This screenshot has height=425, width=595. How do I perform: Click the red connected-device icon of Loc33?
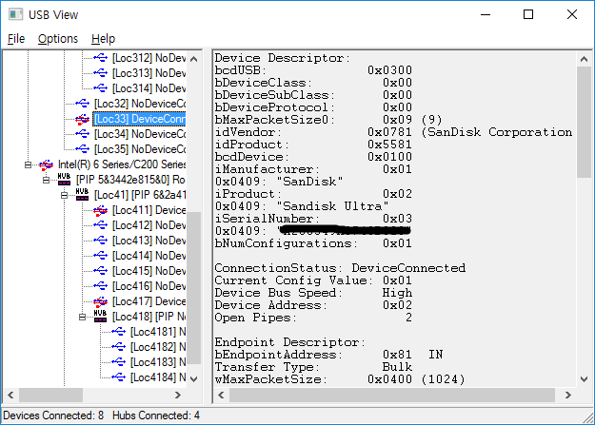coord(82,119)
